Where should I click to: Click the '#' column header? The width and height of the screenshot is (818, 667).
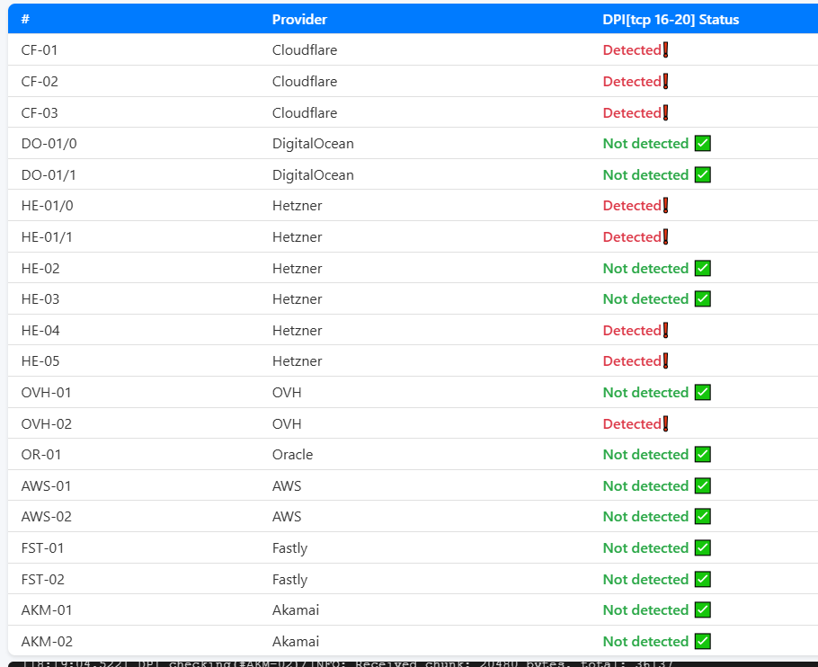[25, 19]
